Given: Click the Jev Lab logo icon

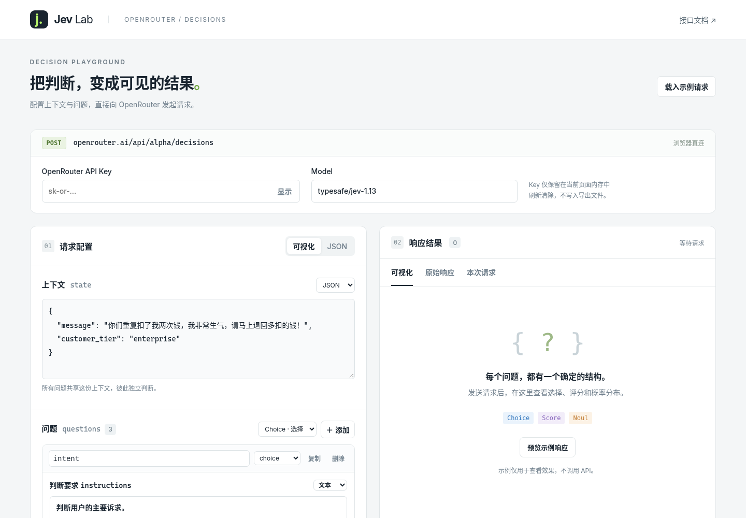Looking at the screenshot, I should coord(39,20).
